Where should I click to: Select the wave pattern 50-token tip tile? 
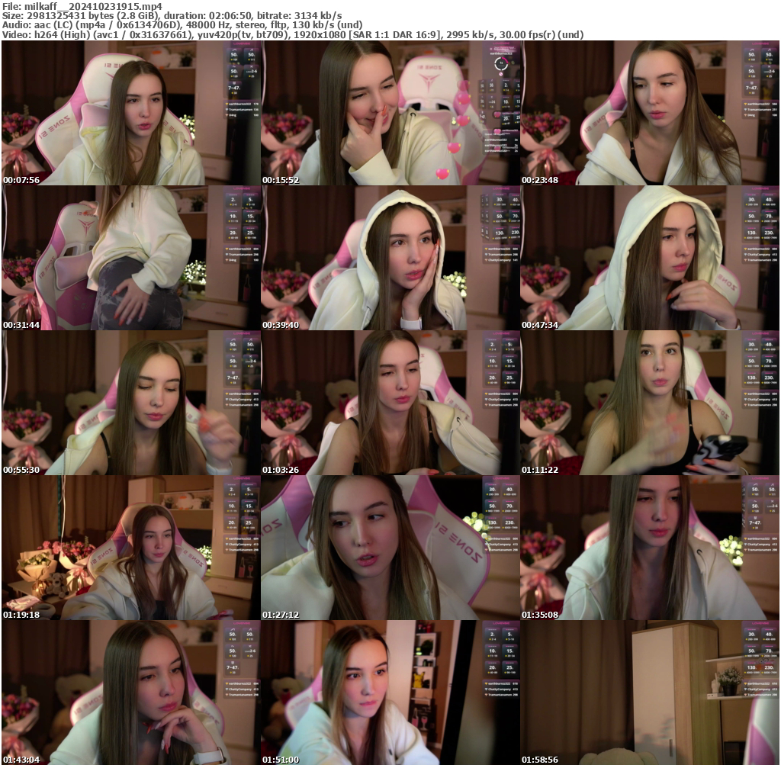point(752,72)
